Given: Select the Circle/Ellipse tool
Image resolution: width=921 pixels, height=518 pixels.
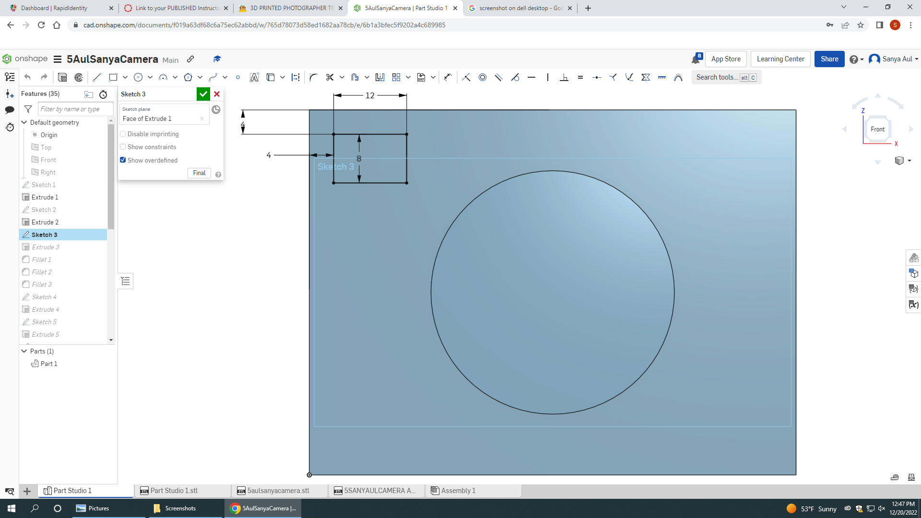Looking at the screenshot, I should (x=138, y=77).
